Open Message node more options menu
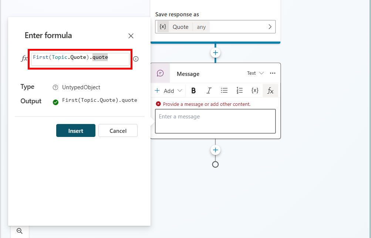Image resolution: width=371 pixels, height=238 pixels. pyautogui.click(x=273, y=73)
